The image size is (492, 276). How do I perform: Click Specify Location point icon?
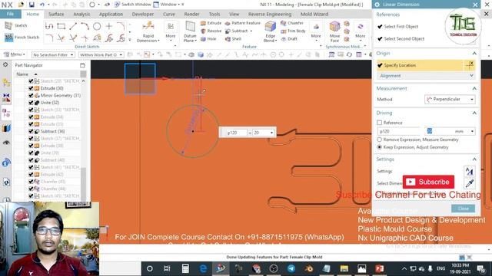click(x=470, y=65)
